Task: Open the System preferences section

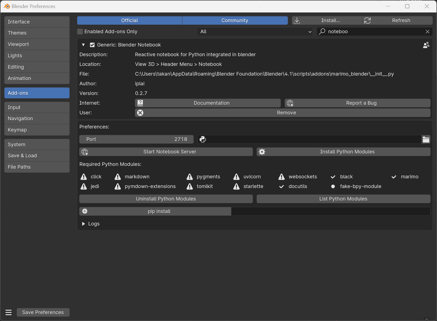Action: click(37, 145)
